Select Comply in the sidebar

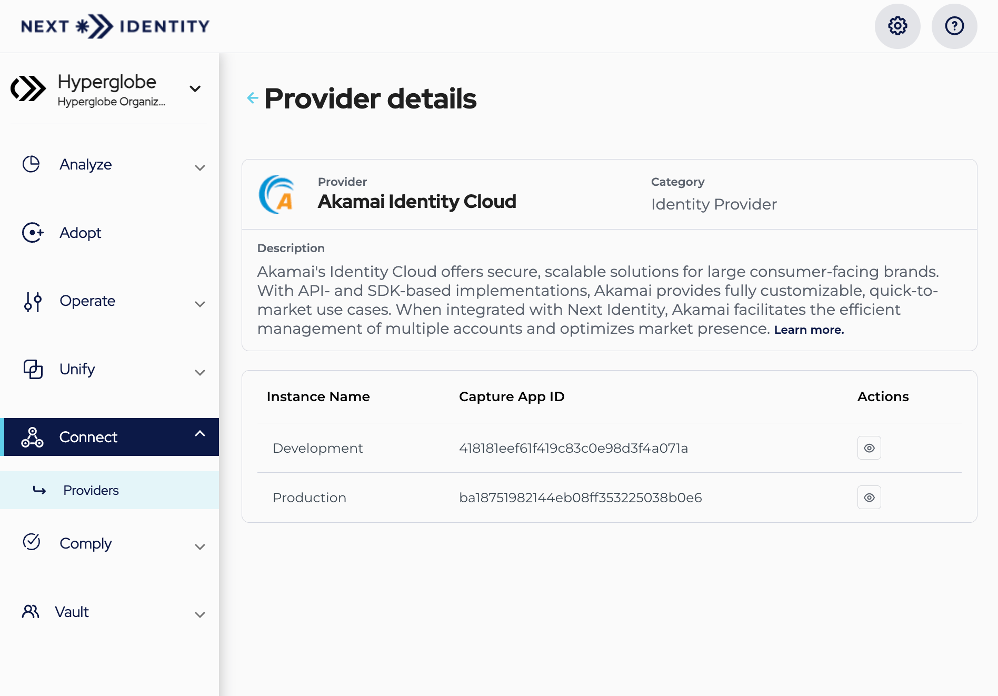pos(86,543)
